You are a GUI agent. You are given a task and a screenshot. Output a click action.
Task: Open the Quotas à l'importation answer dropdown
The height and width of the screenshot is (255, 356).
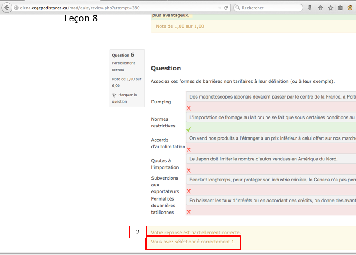pyautogui.click(x=271, y=159)
